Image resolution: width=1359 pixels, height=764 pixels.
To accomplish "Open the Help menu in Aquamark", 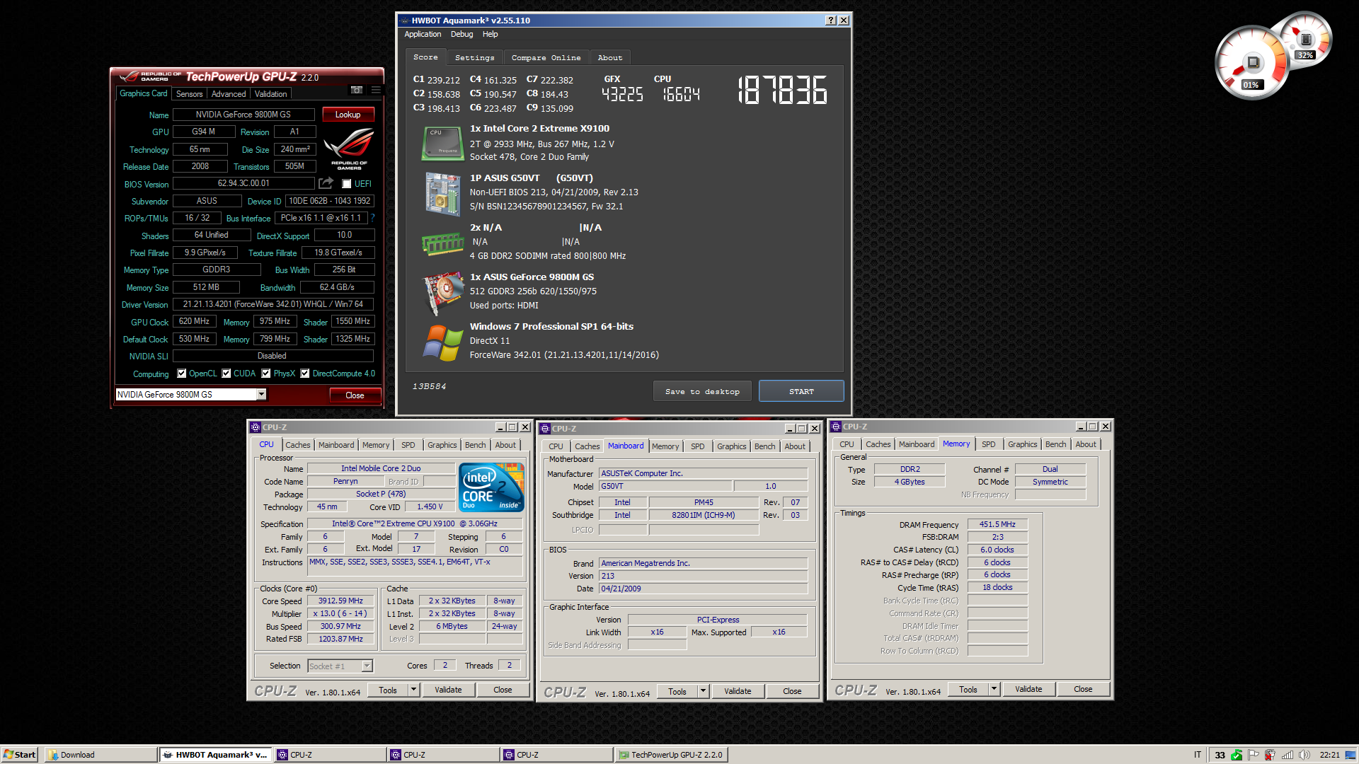I will (x=490, y=34).
